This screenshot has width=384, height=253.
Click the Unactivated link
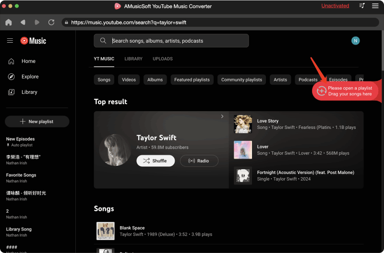click(335, 6)
